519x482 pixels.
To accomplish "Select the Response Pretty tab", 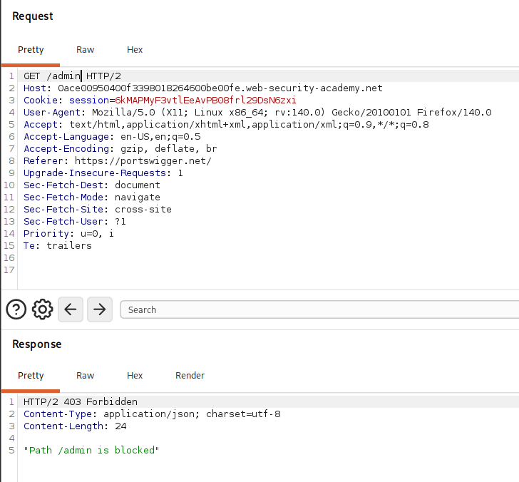I will (31, 375).
